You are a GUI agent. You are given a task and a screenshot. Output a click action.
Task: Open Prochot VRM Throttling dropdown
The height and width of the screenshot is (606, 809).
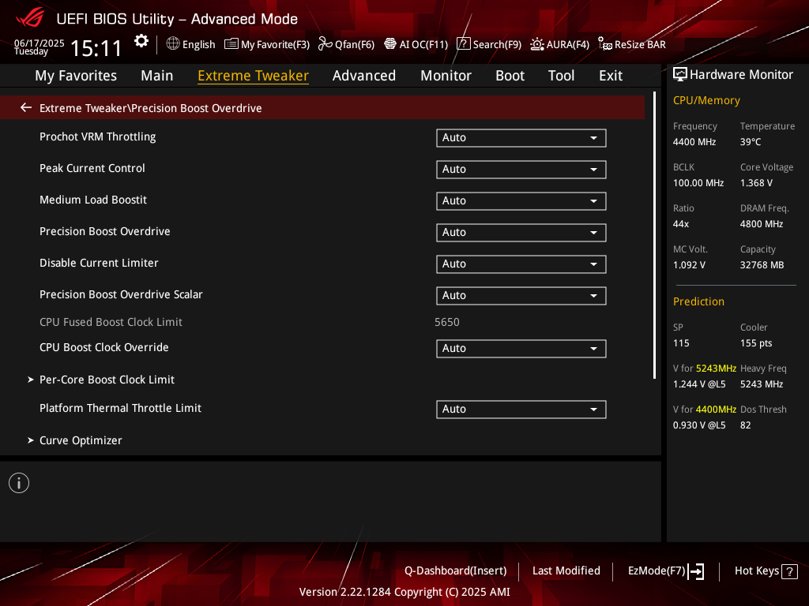(x=521, y=137)
